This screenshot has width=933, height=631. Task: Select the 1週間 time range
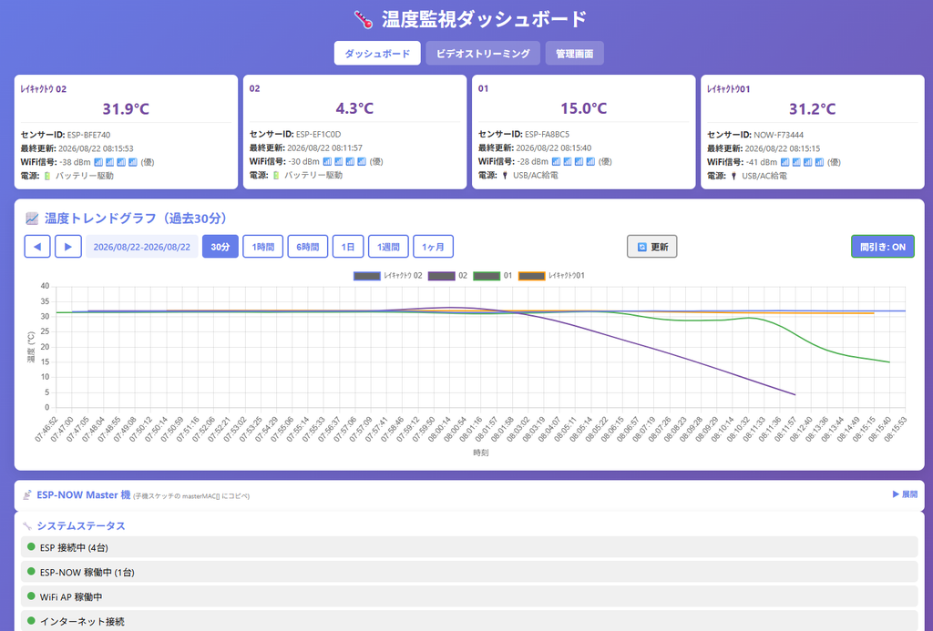(388, 247)
